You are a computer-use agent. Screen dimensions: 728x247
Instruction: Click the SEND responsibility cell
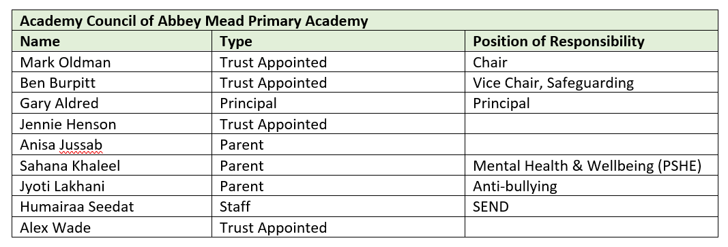pos(592,206)
